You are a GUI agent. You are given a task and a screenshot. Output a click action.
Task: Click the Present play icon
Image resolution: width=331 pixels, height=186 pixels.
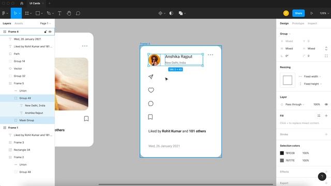[x=311, y=13]
